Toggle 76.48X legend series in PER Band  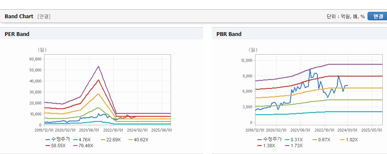tap(83, 146)
